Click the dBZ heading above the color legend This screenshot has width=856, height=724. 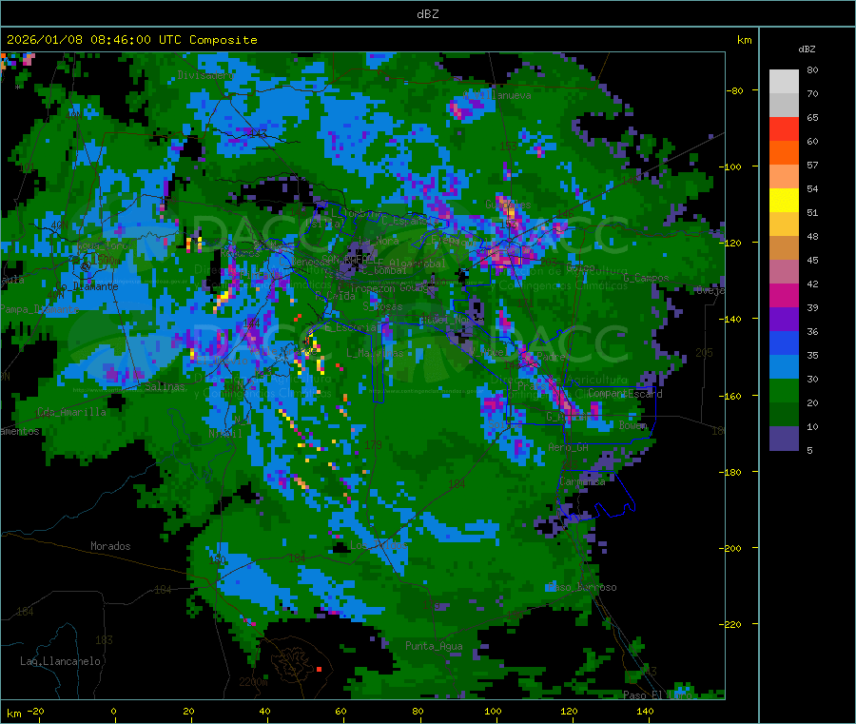point(807,49)
